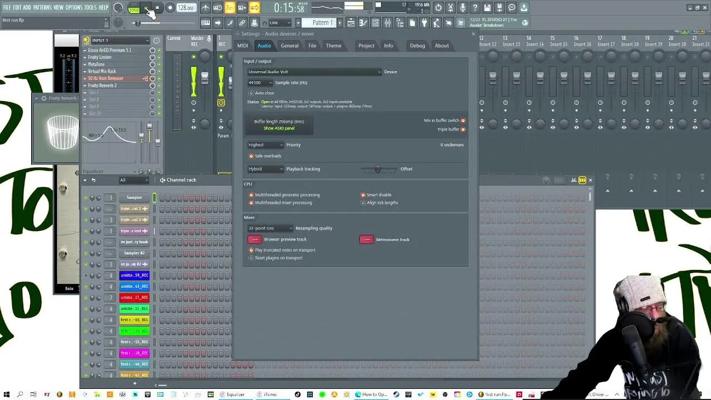Open the About settings tab
711x400 pixels.
pyautogui.click(x=442, y=46)
